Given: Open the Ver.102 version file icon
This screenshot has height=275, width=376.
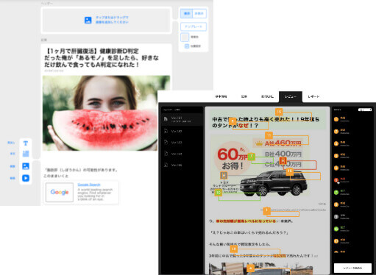Looking at the screenshot, I should (166, 131).
